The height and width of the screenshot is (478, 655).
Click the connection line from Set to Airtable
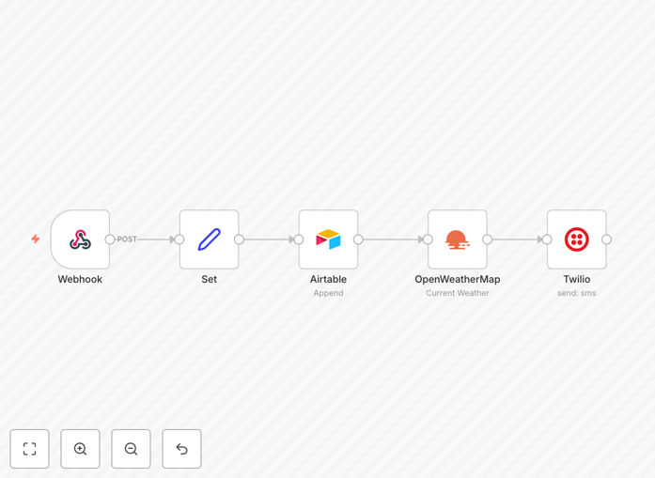[x=267, y=239]
